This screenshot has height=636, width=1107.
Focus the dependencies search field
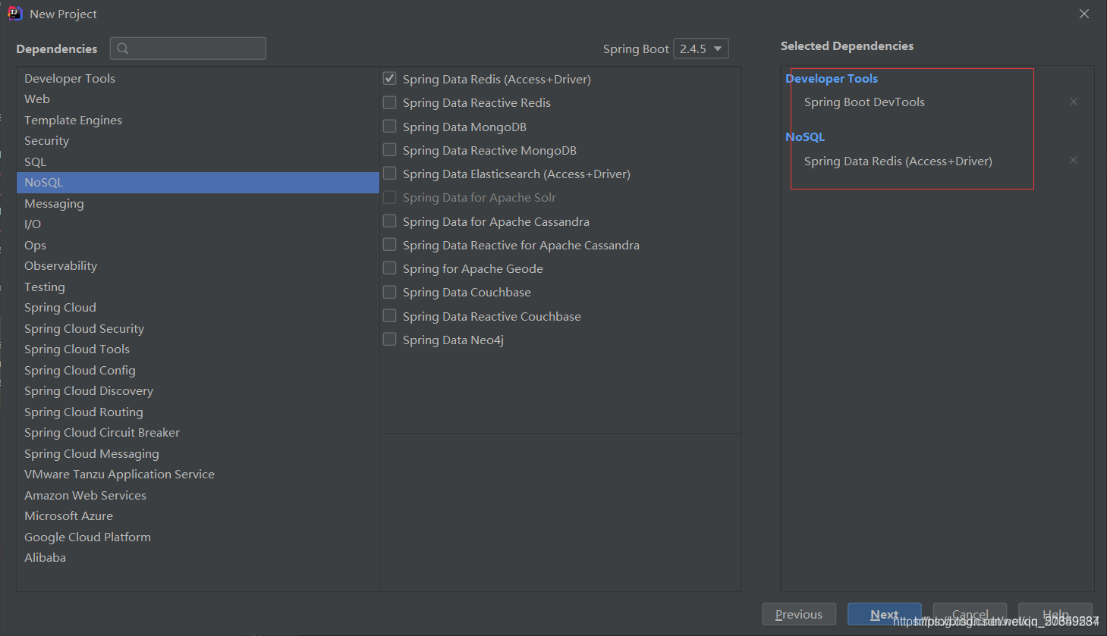(188, 49)
